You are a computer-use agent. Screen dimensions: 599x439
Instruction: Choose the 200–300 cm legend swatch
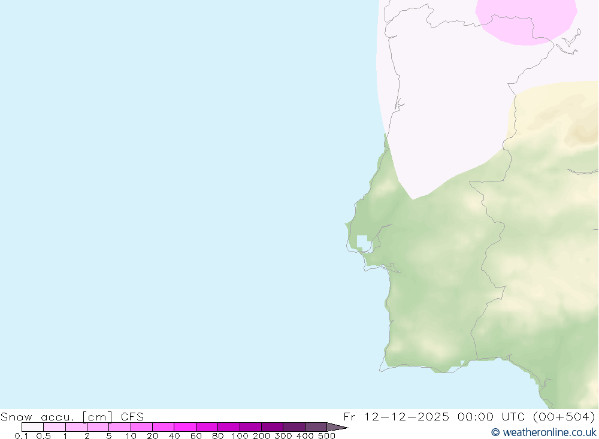[272, 427]
